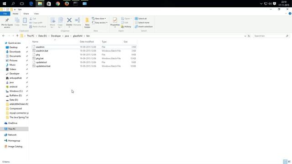
Task: Open Microsoft Edge from the taskbar
Action: click(x=31, y=4)
